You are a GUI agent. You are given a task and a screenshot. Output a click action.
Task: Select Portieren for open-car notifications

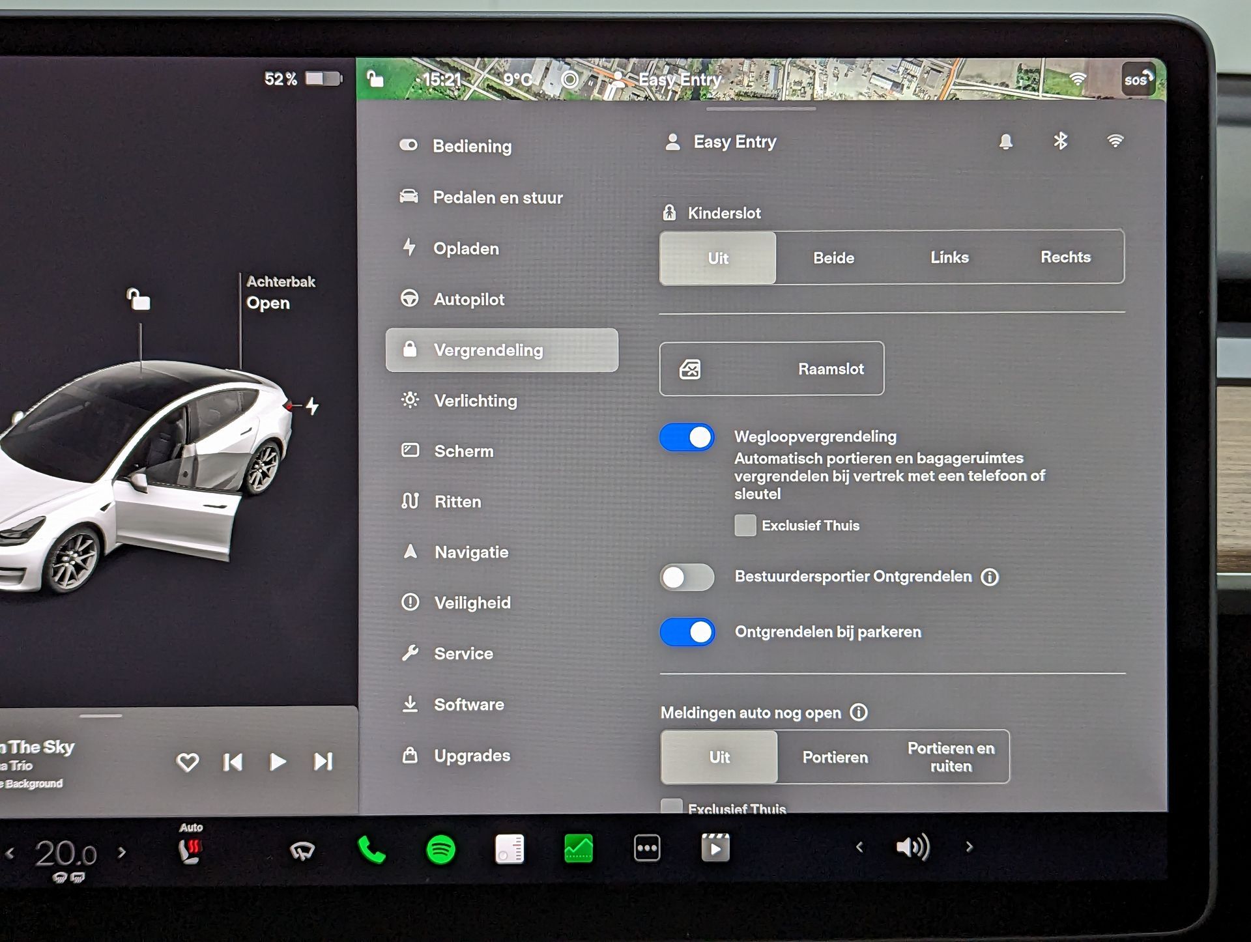click(835, 757)
